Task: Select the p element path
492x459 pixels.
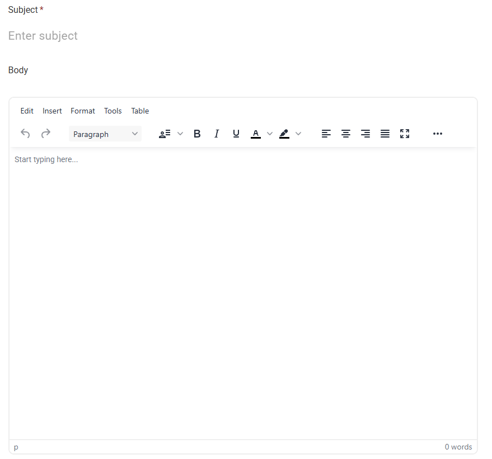Action: point(16,447)
